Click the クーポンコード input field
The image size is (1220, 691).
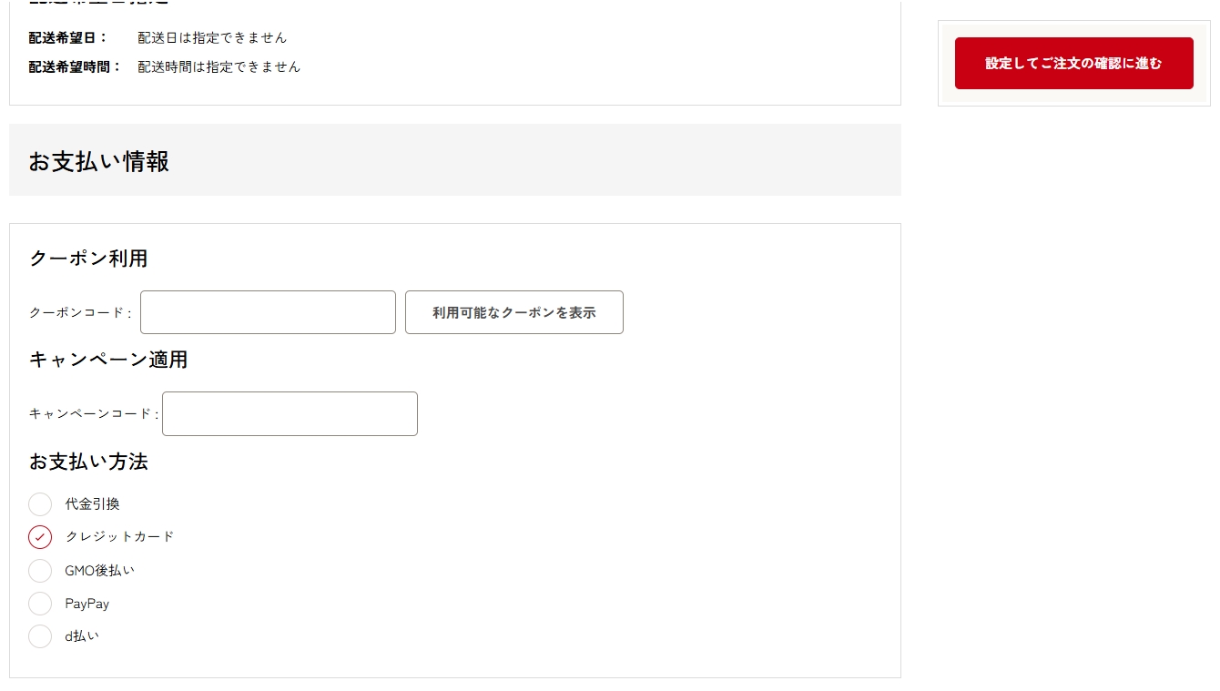(x=267, y=311)
